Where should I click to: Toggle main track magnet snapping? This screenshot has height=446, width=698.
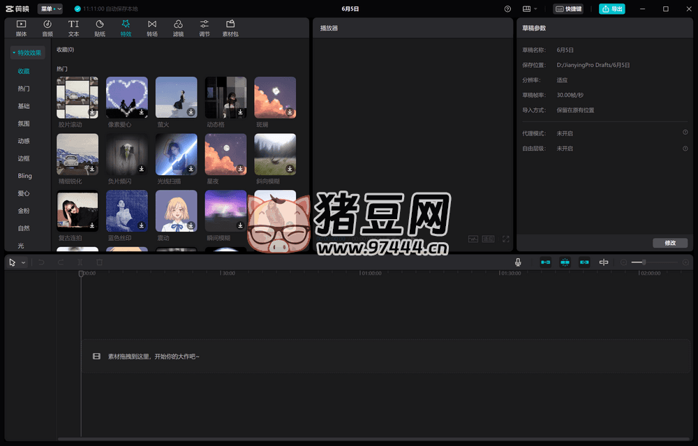[545, 262]
